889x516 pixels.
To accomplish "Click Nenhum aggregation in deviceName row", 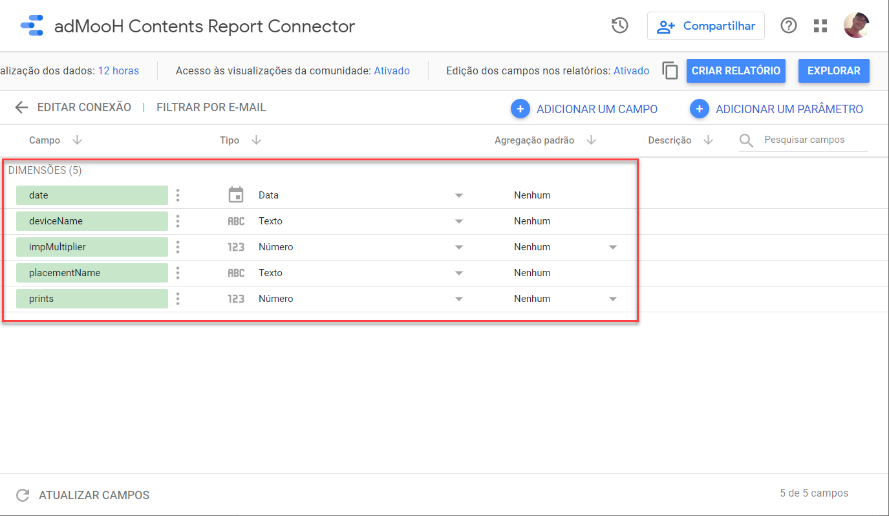I will 532,221.
